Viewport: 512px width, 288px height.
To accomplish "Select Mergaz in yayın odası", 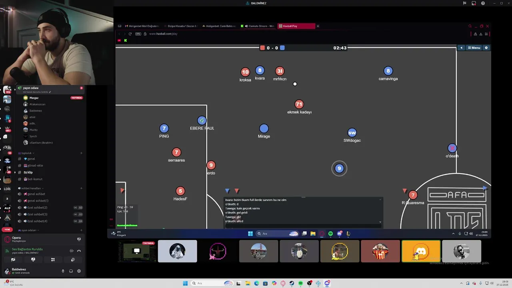I will coord(52,98).
